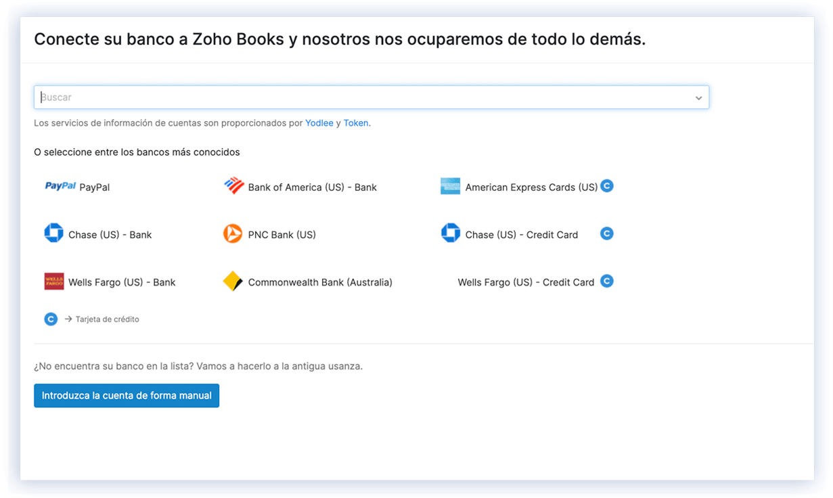Open the bank search dropdown arrow
This screenshot has width=833, height=498.
point(698,97)
